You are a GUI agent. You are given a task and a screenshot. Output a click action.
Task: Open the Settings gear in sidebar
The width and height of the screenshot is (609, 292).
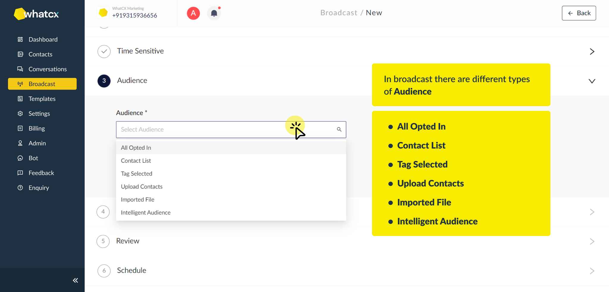tap(20, 113)
